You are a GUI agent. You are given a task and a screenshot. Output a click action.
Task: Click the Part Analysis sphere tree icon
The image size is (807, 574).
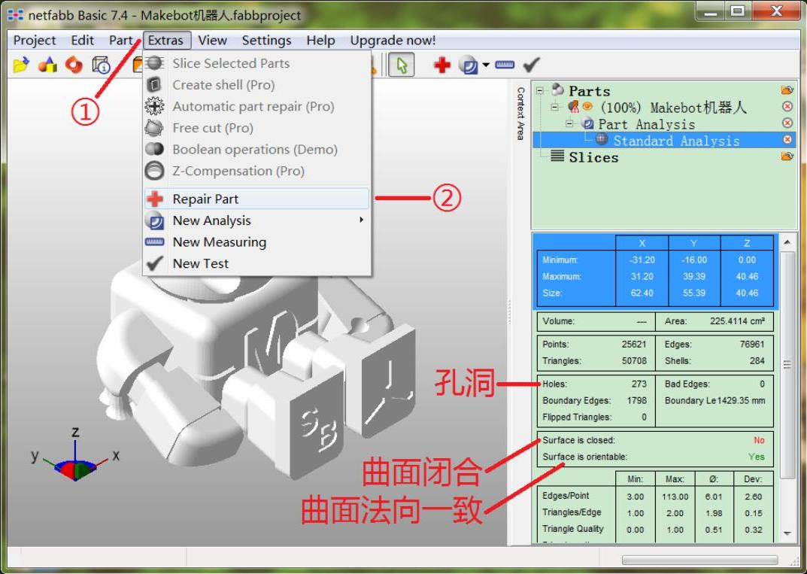pos(587,123)
